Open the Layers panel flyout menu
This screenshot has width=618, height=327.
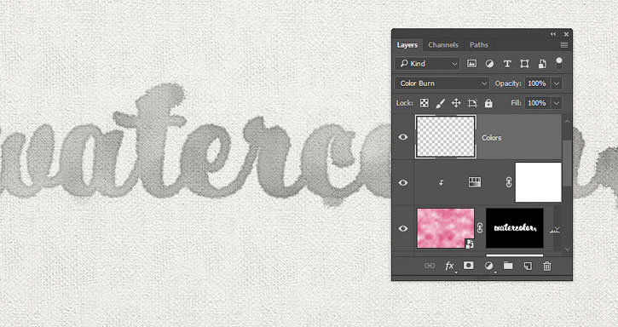(564, 45)
